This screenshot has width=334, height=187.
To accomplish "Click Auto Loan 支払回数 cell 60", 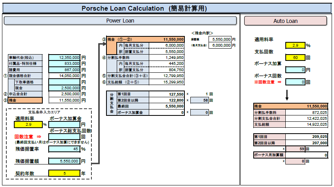I will pos(295,57).
